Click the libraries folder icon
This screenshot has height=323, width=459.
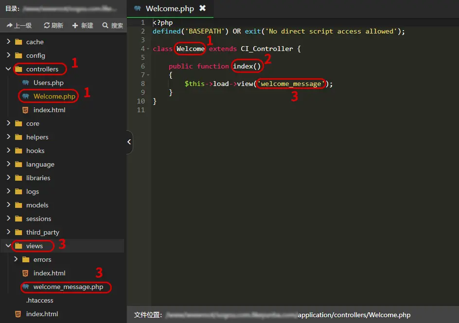point(18,178)
